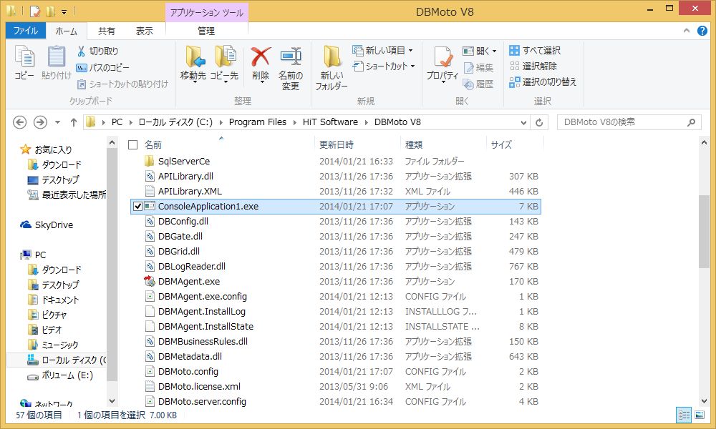The width and height of the screenshot is (716, 429).
Task: Switch to the Share (共有) tab
Action: click(x=107, y=31)
